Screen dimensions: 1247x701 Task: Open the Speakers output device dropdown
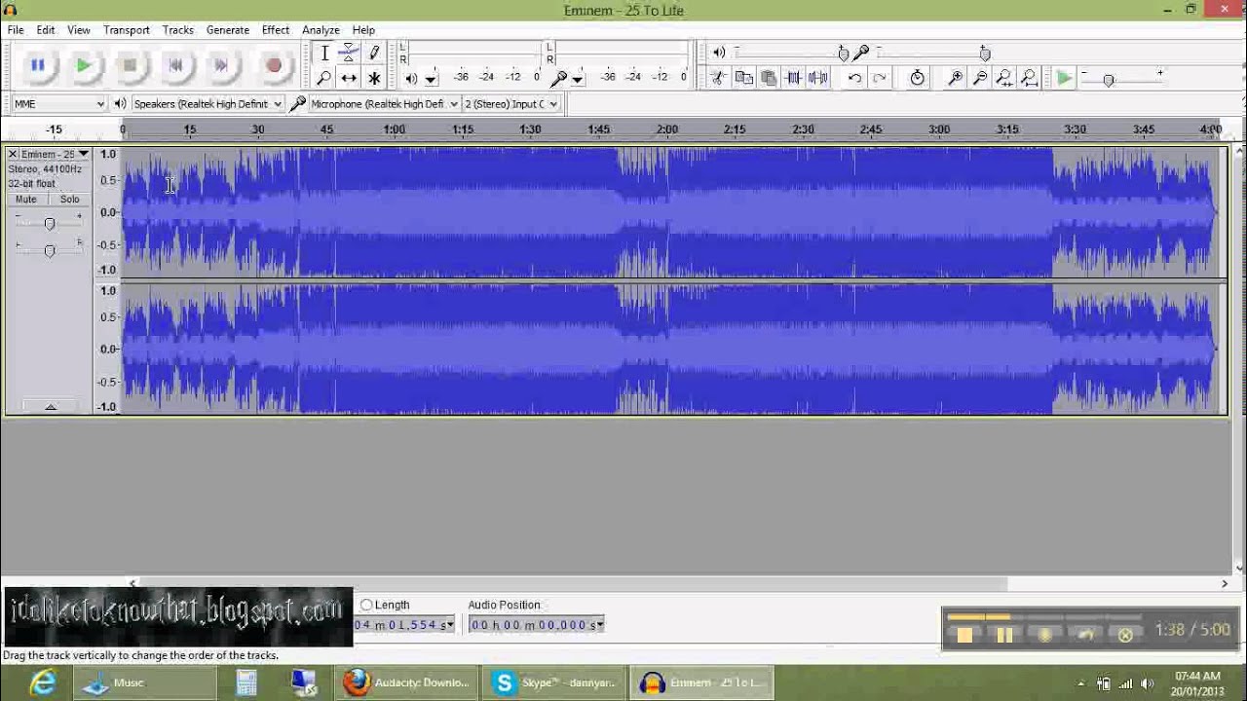click(208, 103)
